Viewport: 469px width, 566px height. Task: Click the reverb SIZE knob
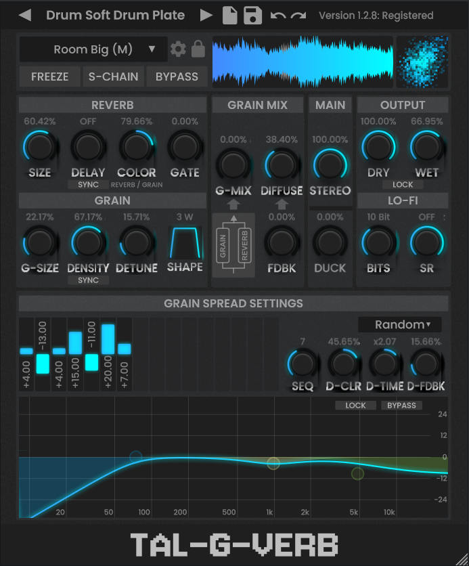(x=40, y=148)
